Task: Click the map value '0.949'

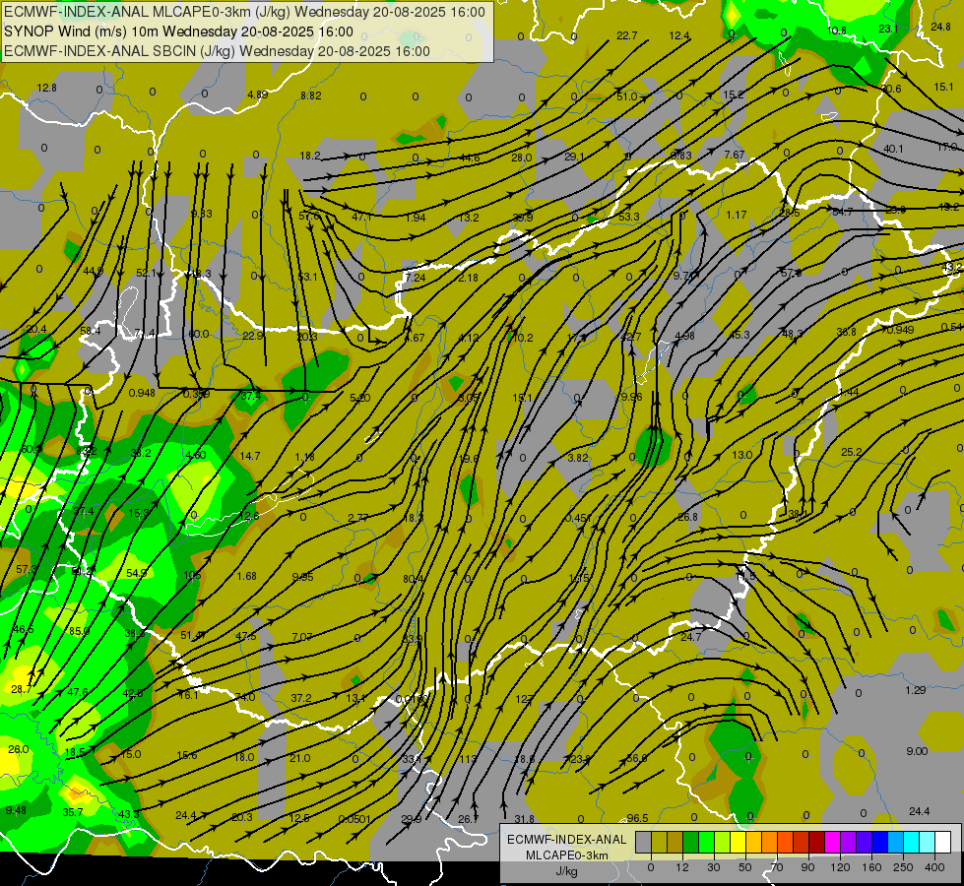Action: click(x=901, y=330)
